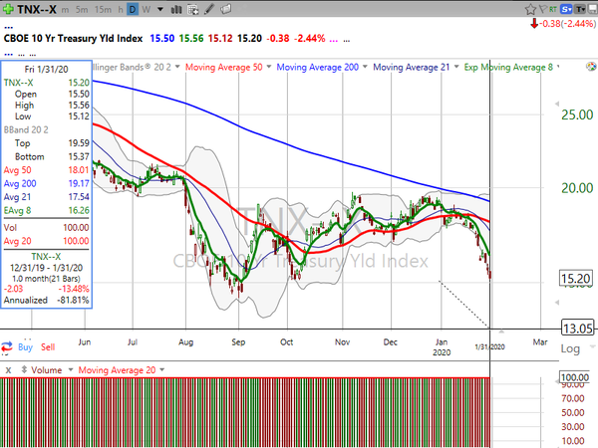The image size is (598, 448).
Task: Expand Bollinger Bands 20 2 settings arrow
Action: coord(177,67)
